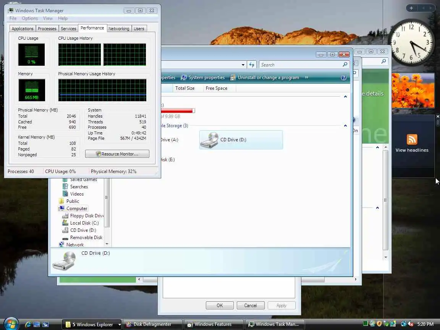This screenshot has height=330, width=440.
Task: Click the magnifier in Explorer's Search box
Action: 345,65
